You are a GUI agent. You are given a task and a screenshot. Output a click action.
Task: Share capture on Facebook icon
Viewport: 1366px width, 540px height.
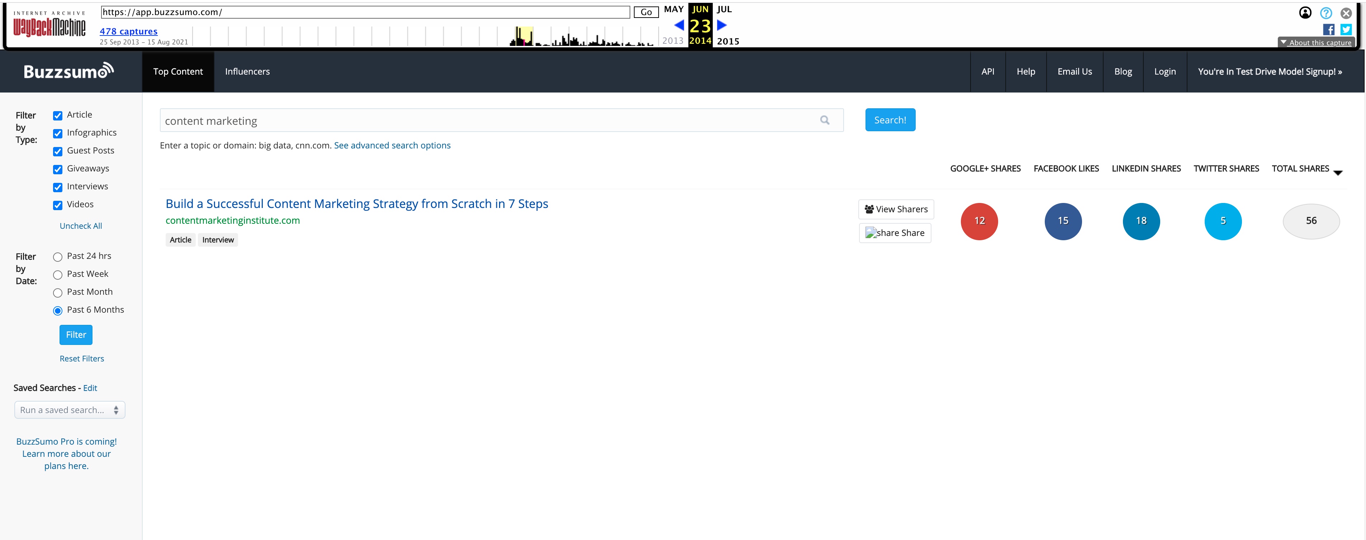coord(1328,29)
